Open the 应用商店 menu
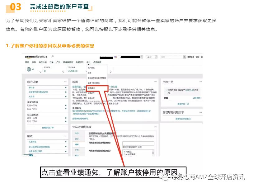The width and height of the screenshot is (253, 188). click(97, 62)
